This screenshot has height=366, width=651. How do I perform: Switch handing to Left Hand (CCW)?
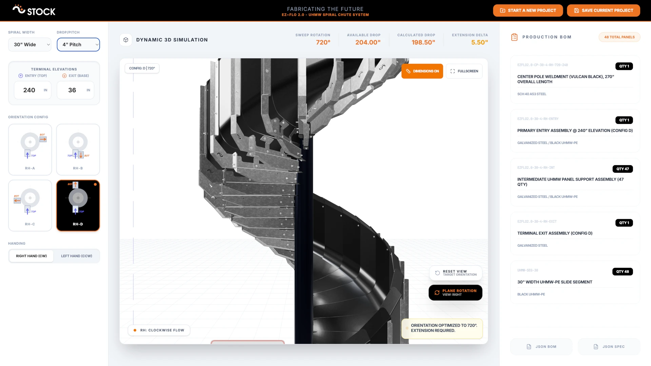[77, 256]
